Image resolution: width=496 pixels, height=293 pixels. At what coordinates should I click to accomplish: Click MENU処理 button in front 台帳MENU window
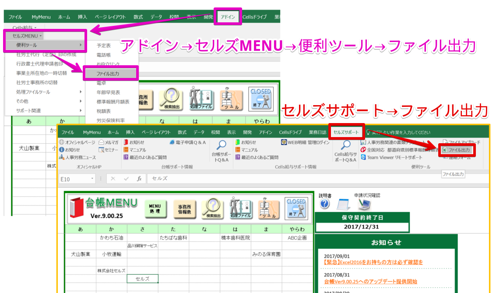[155, 208]
